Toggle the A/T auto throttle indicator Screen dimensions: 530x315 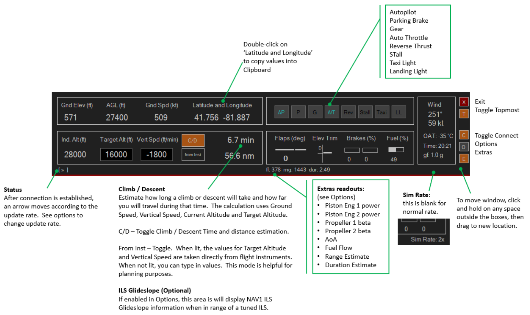pyautogui.click(x=331, y=112)
